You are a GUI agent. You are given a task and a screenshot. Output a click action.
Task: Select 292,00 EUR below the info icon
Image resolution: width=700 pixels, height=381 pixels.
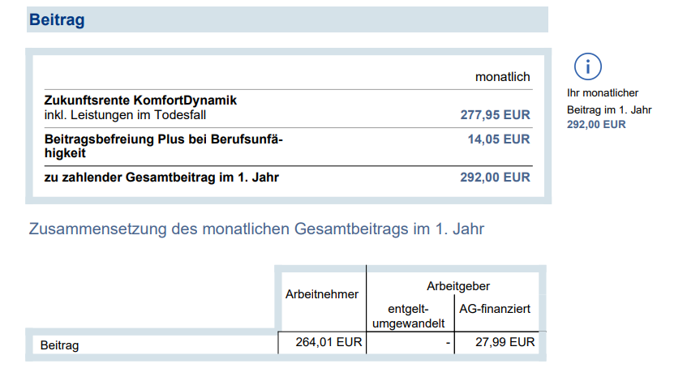[596, 125]
